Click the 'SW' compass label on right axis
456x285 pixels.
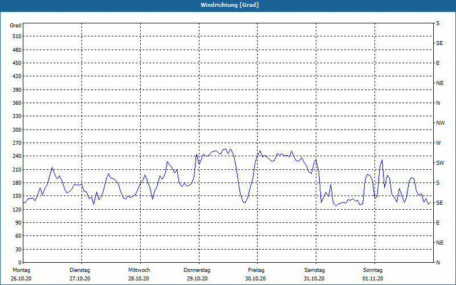click(440, 163)
